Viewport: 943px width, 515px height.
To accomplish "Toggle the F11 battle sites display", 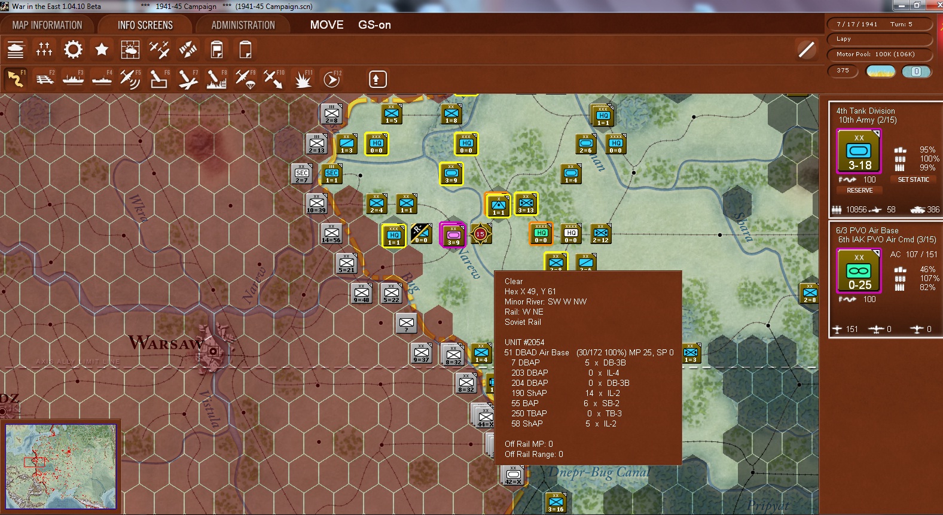I will tap(303, 79).
